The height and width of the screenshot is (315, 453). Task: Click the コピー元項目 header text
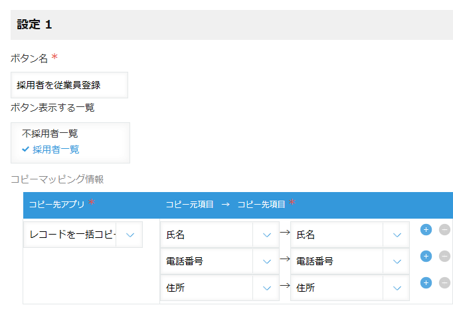(189, 204)
